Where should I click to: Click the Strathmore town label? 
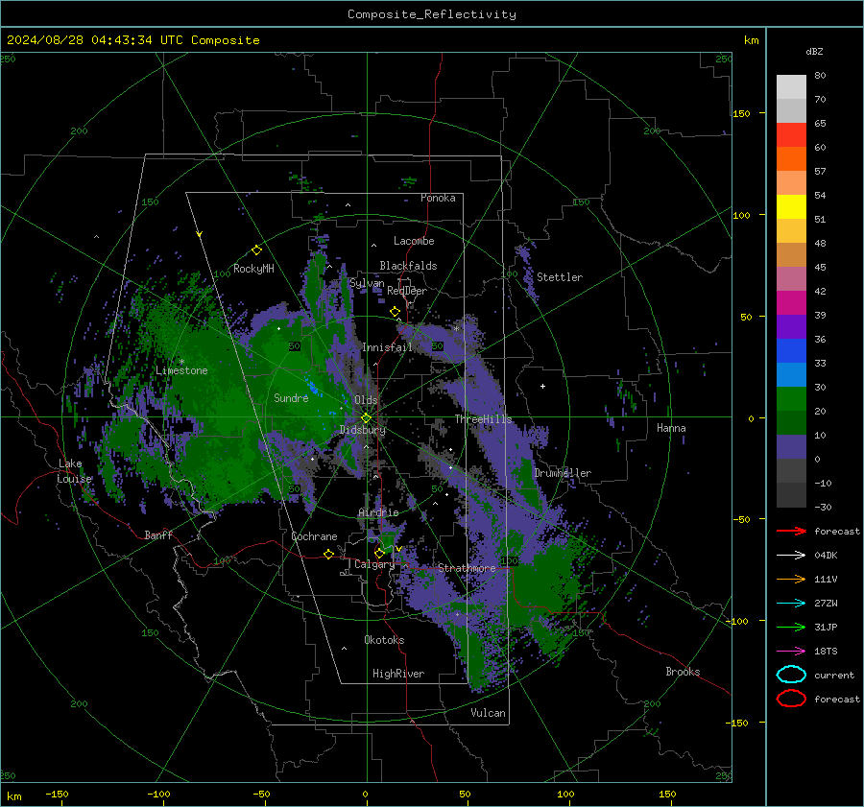[467, 568]
